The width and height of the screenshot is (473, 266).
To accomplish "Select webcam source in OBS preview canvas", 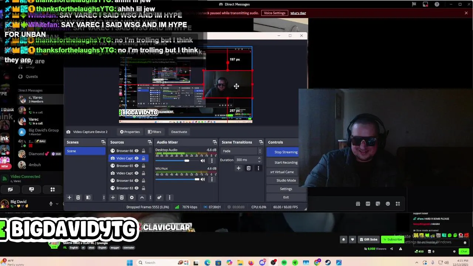I will (228, 85).
